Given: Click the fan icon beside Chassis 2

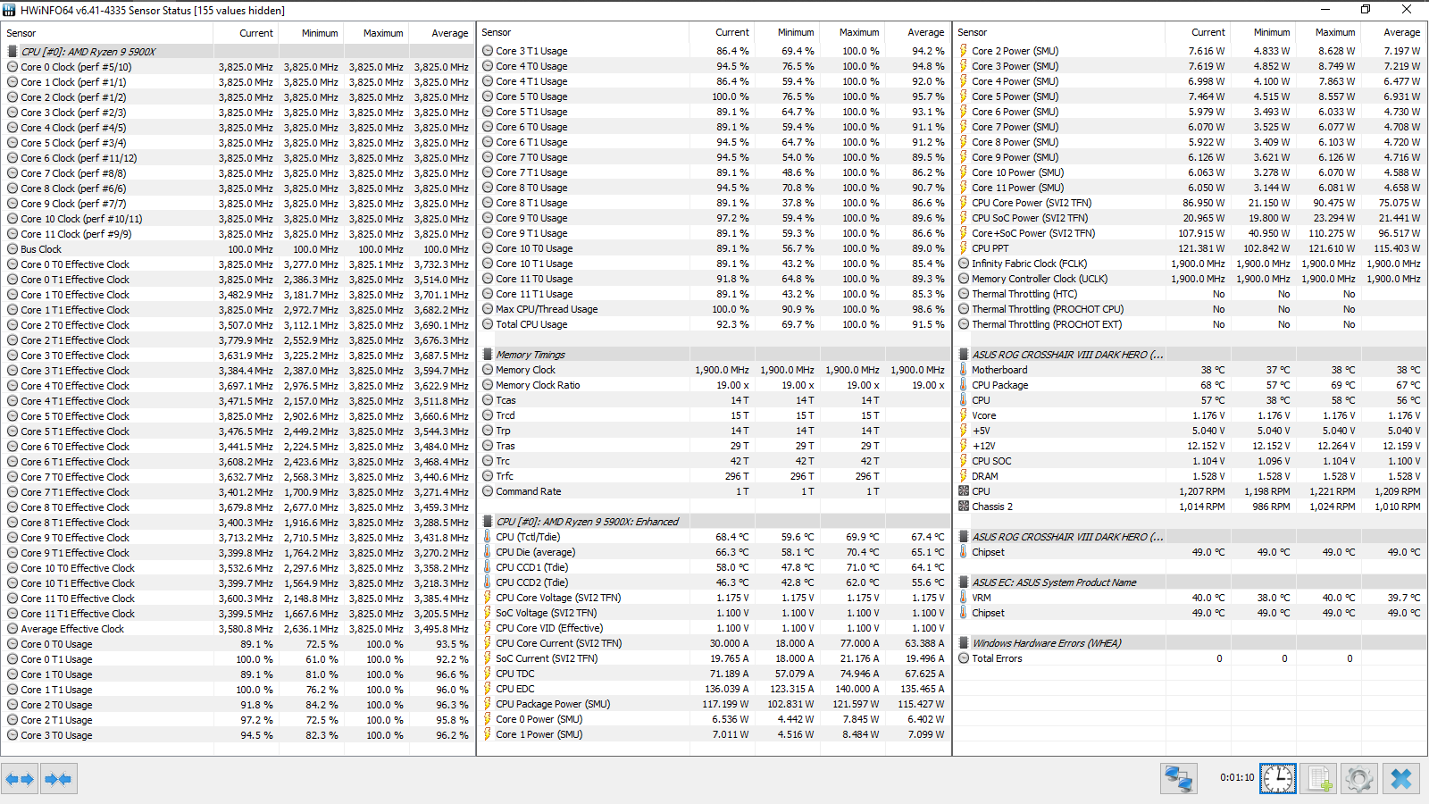Looking at the screenshot, I should 964,507.
